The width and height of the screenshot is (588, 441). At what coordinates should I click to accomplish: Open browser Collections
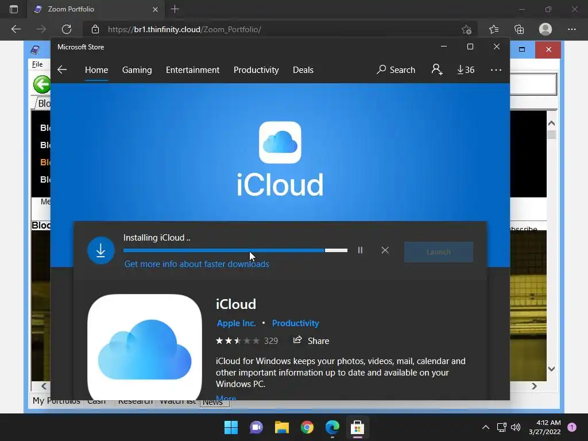pos(519,29)
